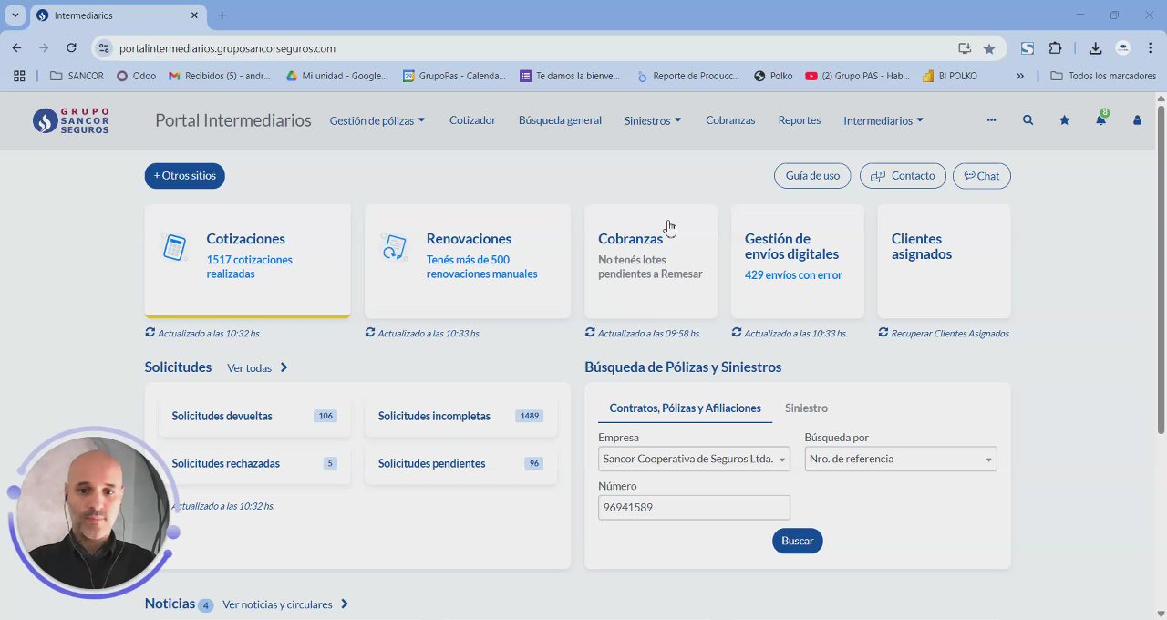The image size is (1167, 620).
Task: Open Chrome three-dot menu
Action: pos(1151,48)
